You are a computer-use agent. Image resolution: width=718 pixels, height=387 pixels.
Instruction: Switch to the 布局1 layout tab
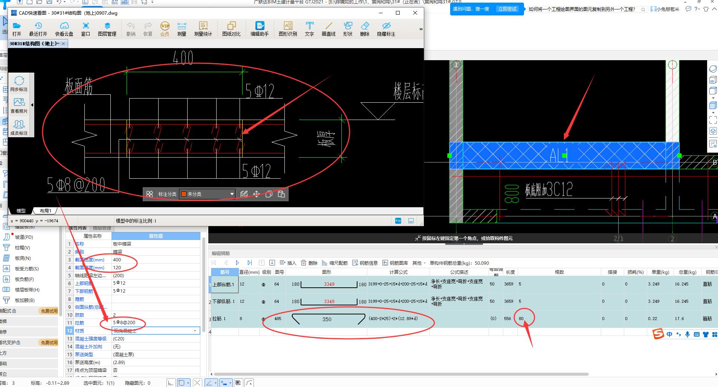[45, 211]
